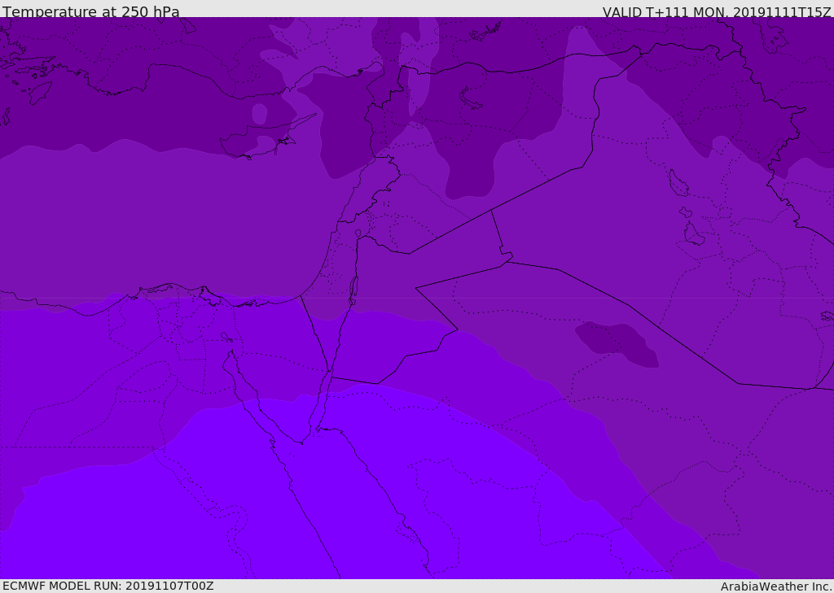Click the ECMWF MODEL RUN label
Screen dimensions: 834x593
[x=108, y=586]
